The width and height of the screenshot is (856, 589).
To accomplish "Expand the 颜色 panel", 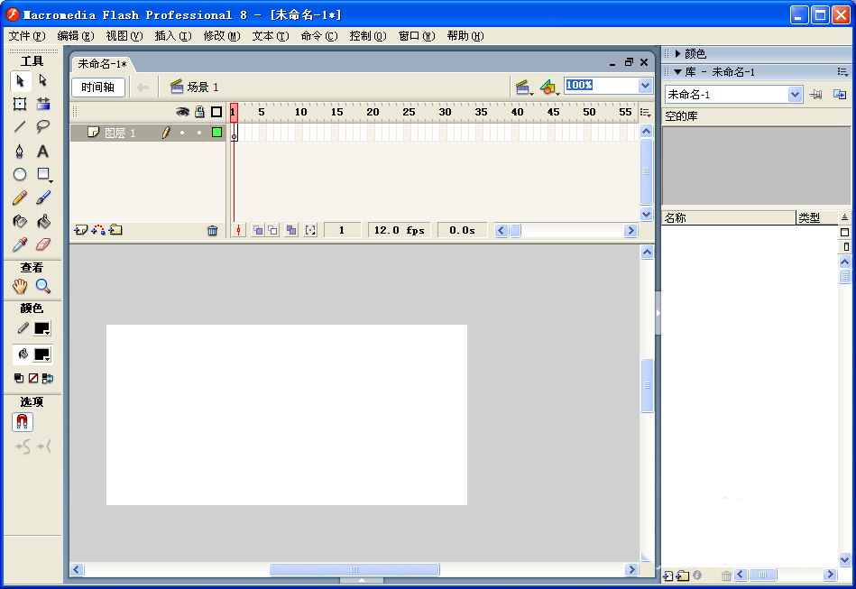I will [x=677, y=53].
